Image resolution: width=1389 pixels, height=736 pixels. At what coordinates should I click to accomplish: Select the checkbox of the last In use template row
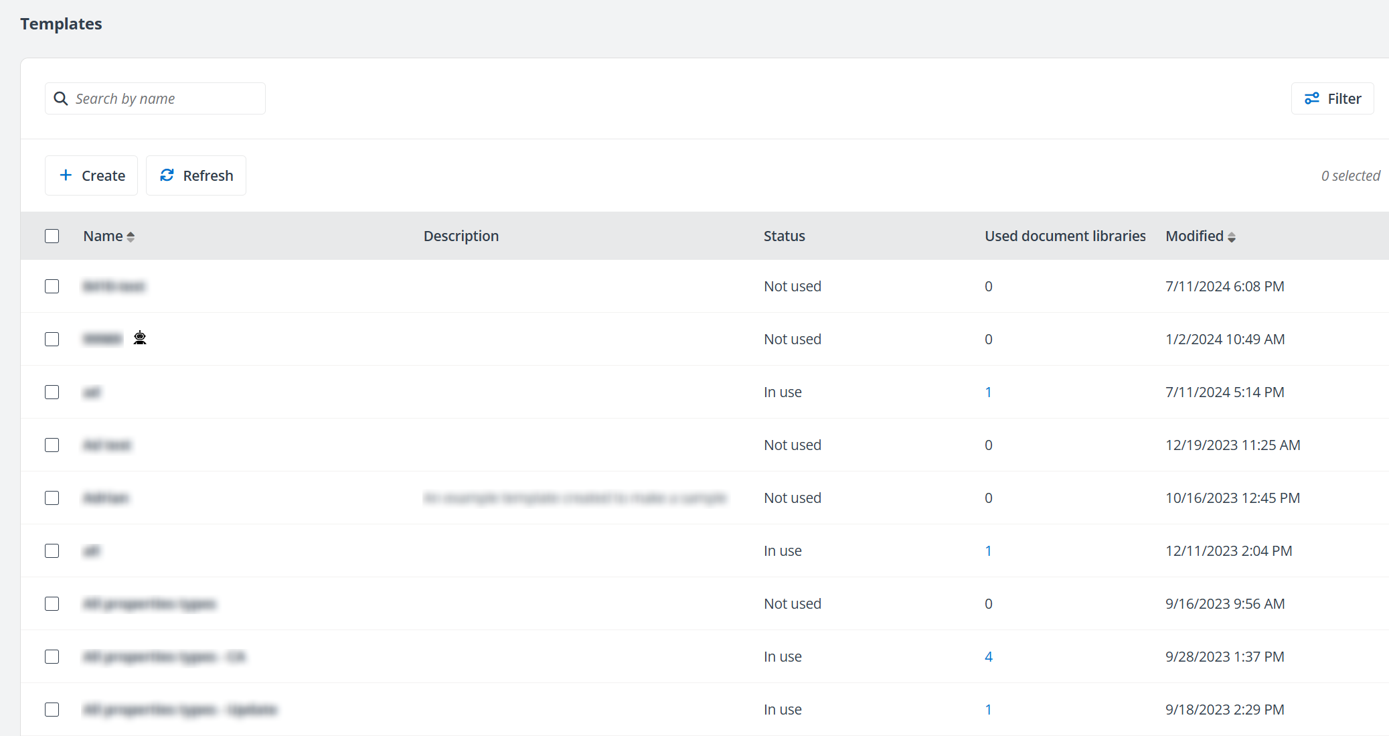[x=52, y=709]
